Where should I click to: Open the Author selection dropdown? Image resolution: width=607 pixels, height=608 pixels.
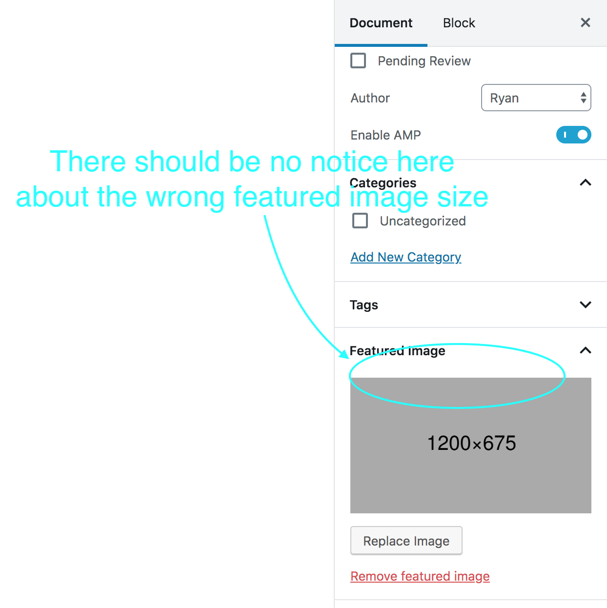pyautogui.click(x=536, y=98)
